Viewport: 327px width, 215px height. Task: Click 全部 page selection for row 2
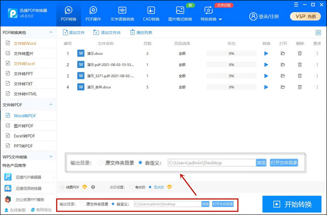[x=182, y=65]
